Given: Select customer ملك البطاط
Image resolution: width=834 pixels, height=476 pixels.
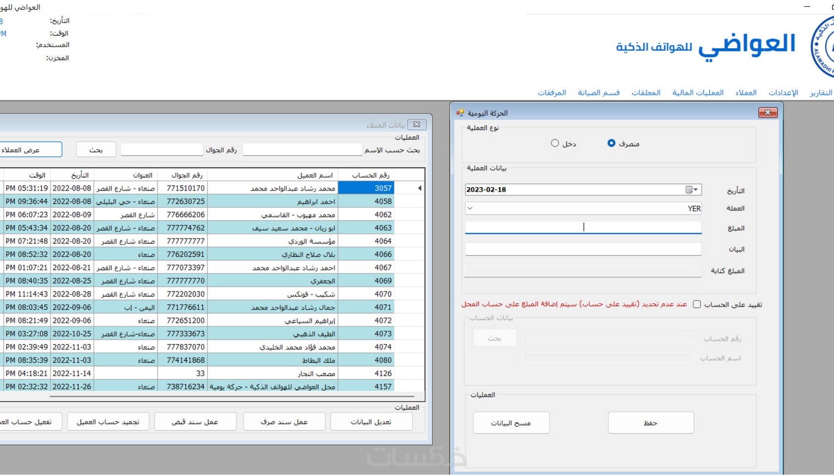Looking at the screenshot, I should coord(272,360).
